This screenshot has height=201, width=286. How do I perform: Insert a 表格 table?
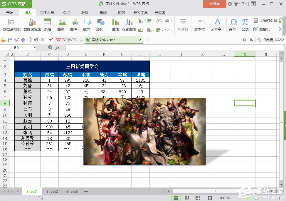47,25
